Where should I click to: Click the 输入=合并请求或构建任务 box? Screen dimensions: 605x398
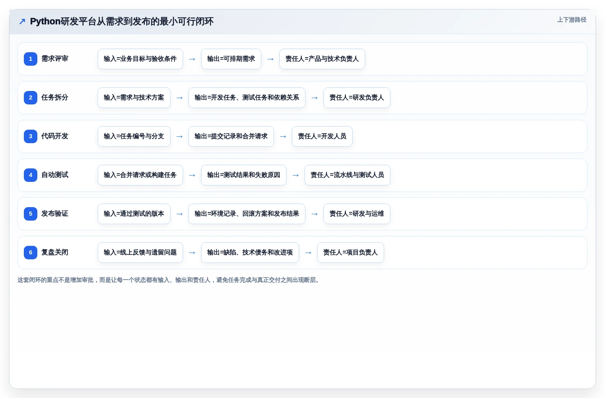tap(140, 175)
